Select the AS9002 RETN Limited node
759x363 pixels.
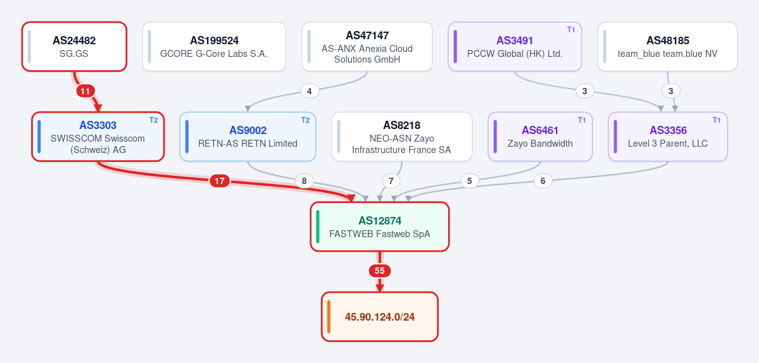248,137
